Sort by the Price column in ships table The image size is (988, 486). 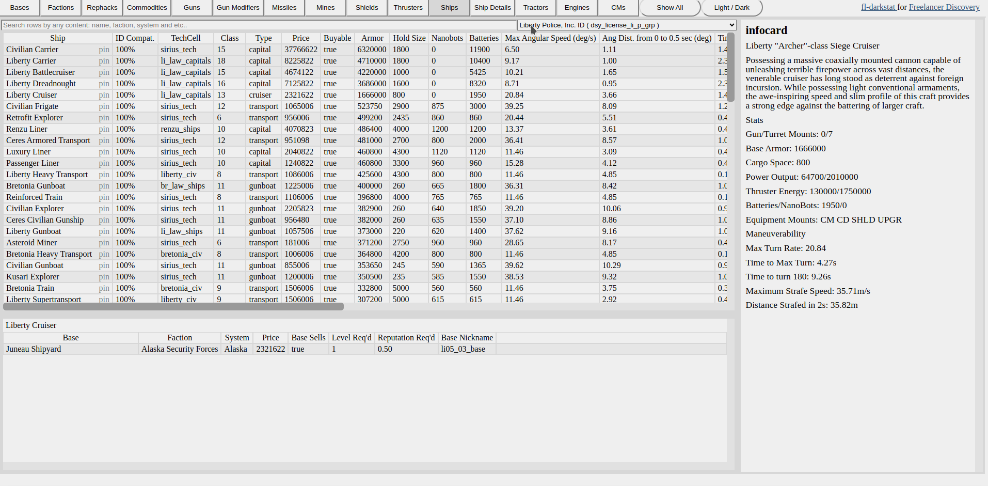click(x=301, y=38)
